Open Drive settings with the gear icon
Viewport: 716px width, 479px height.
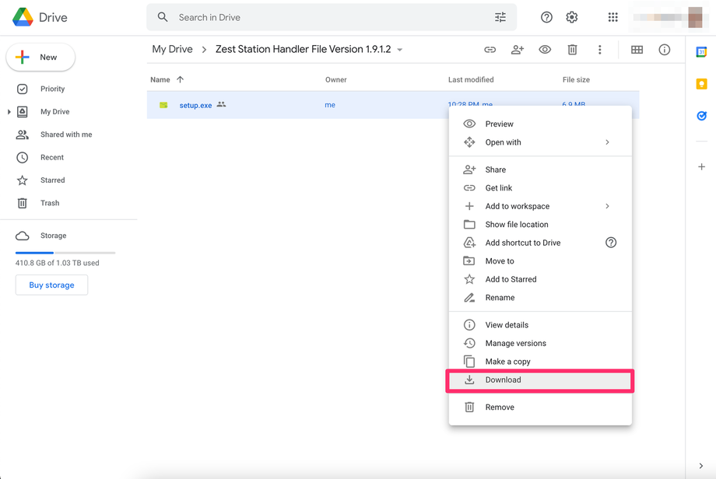(571, 16)
